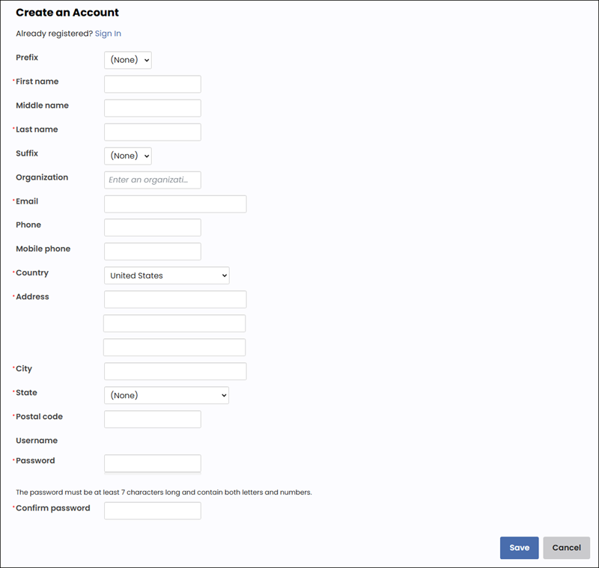Open the Country dropdown showing United States
This screenshot has width=599, height=568.
click(166, 275)
